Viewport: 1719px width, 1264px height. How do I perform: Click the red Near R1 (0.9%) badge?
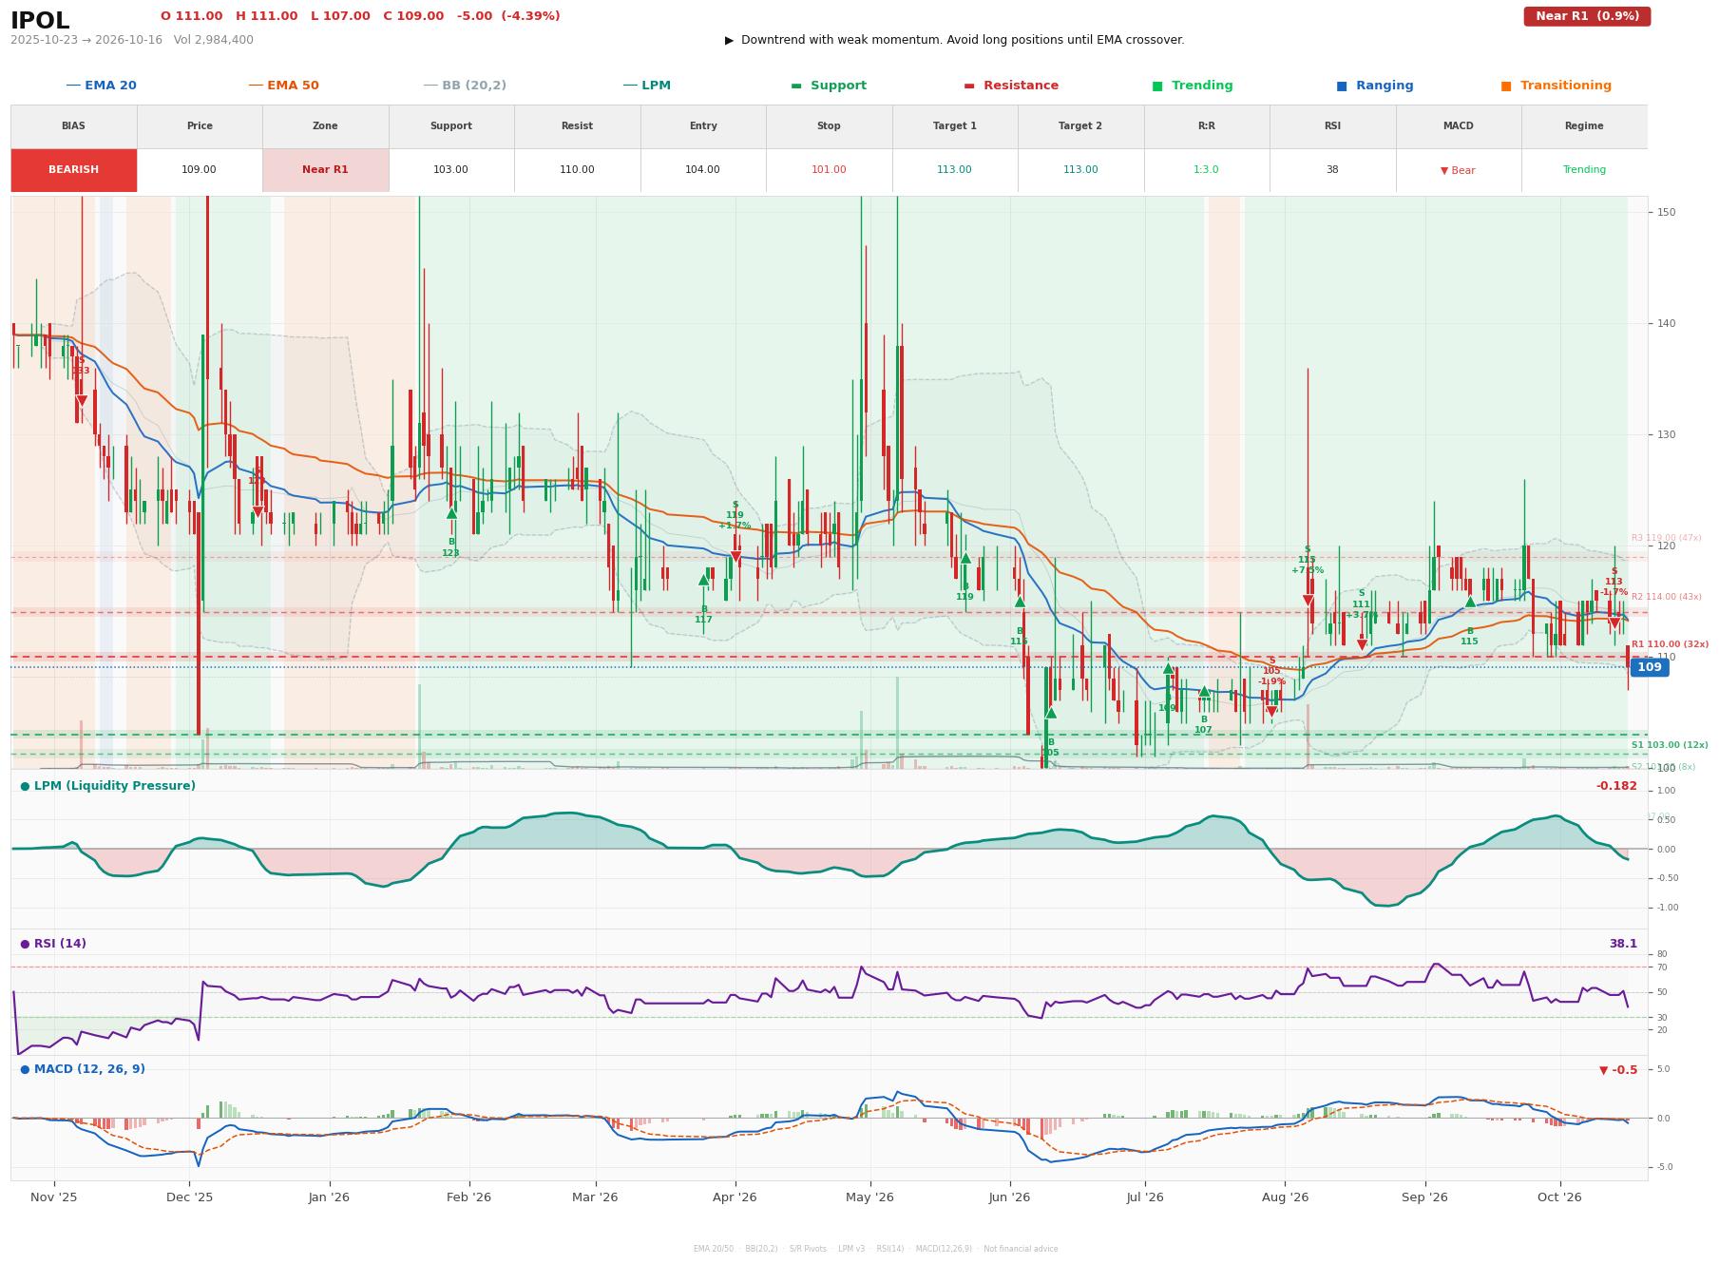1587,16
